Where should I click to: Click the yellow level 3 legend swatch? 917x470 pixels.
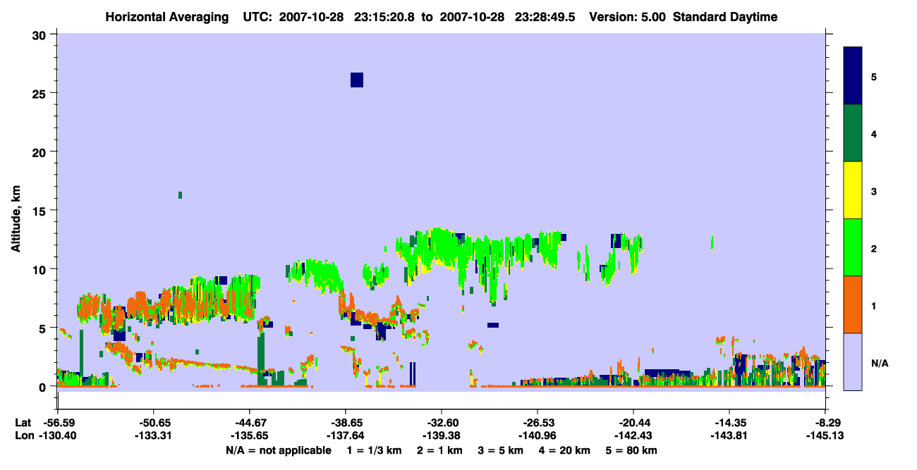[x=853, y=190]
